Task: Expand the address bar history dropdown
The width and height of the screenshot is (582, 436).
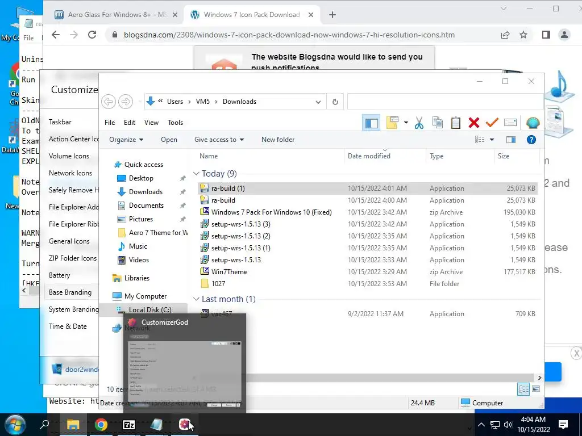Action: click(318, 102)
